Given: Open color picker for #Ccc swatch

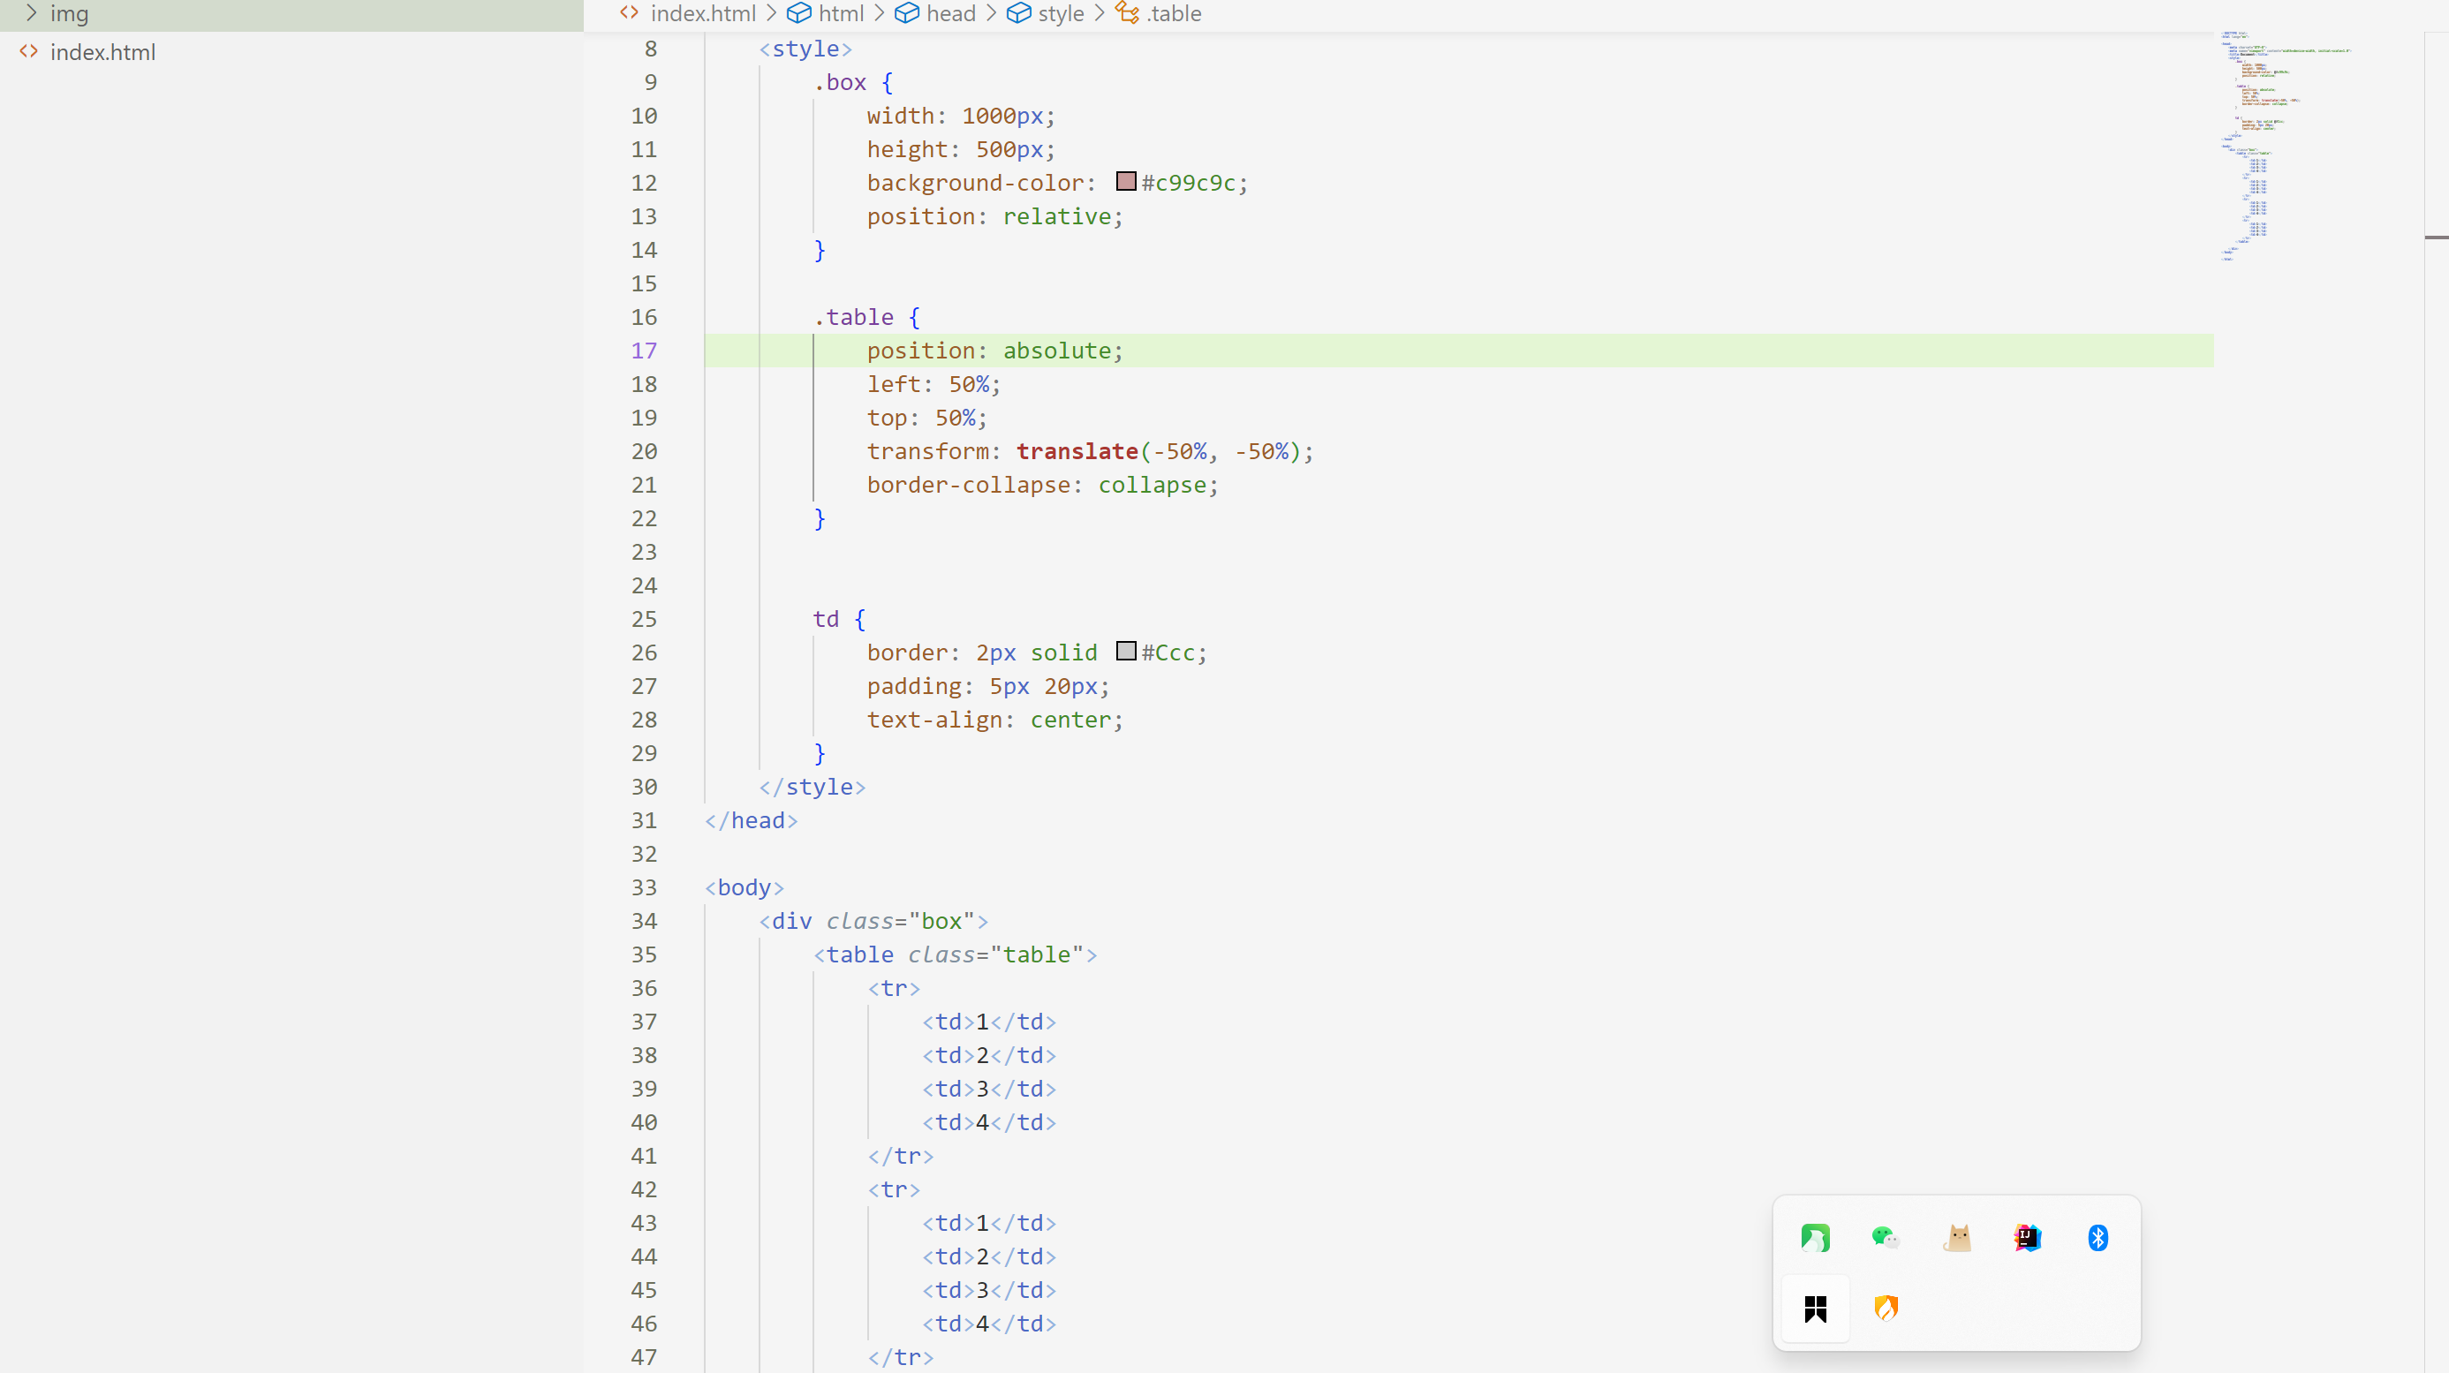Looking at the screenshot, I should (x=1126, y=651).
